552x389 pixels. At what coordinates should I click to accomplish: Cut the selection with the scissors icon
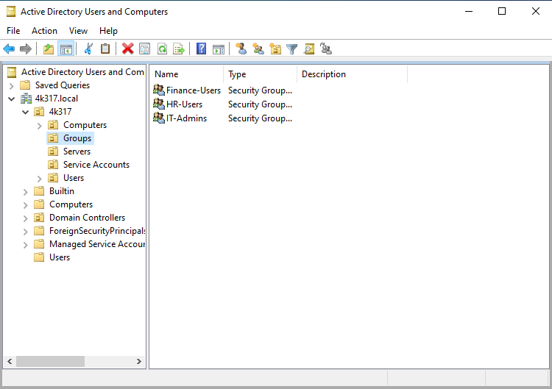click(x=88, y=49)
